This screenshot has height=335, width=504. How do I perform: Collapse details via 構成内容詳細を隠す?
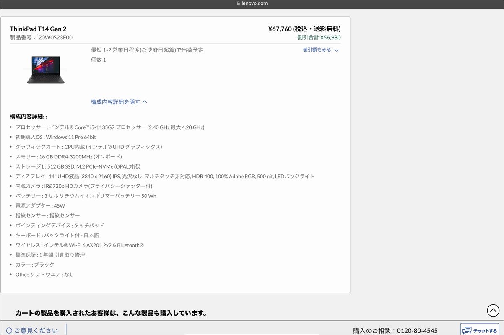point(119,102)
